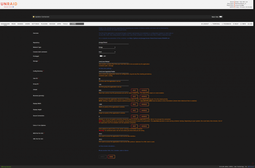Screen dimensions: 255x168
Task: Click the version info icon under the logo
Action: 13,7
